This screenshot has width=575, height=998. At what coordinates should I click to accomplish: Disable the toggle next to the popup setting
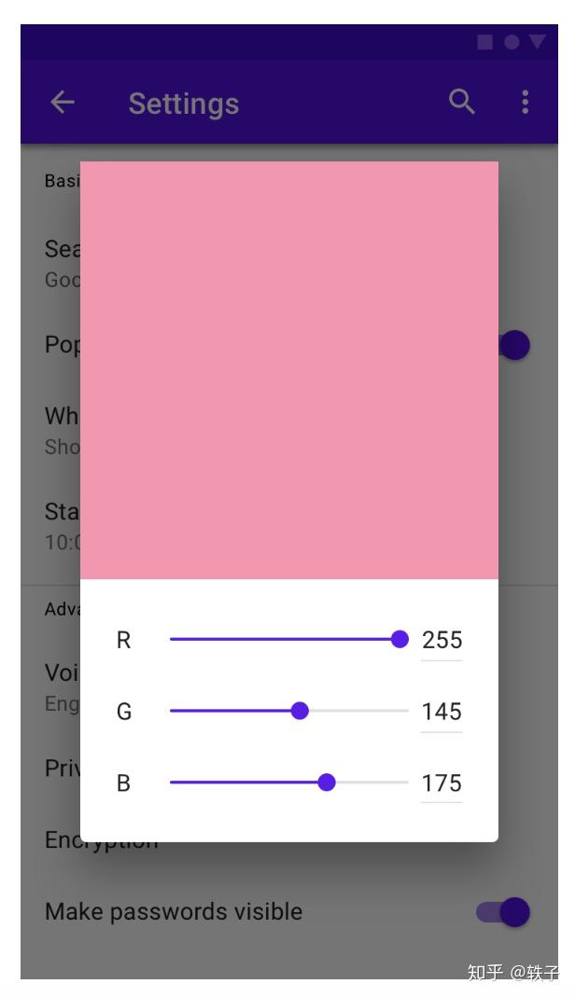(x=514, y=345)
